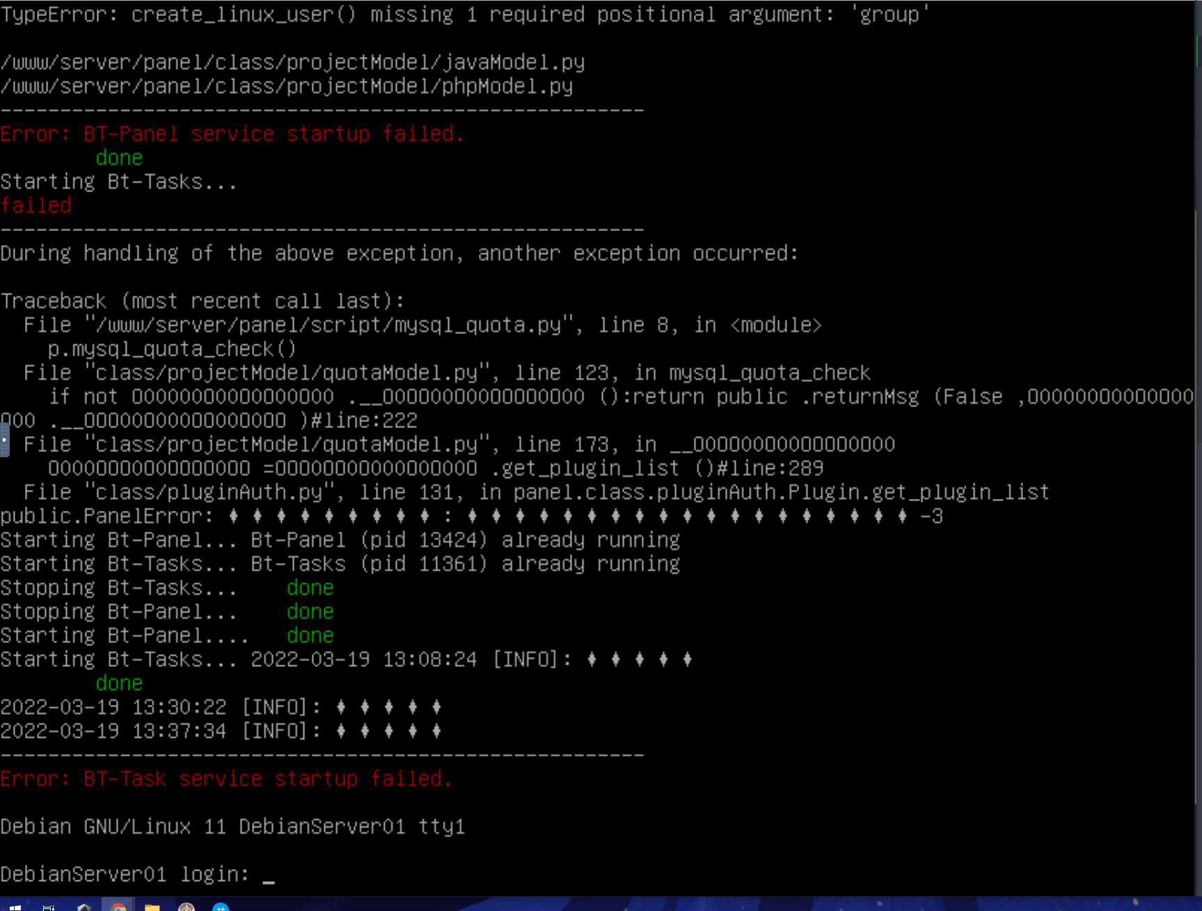Open File Explorer from the taskbar
1202x911 pixels.
click(152, 905)
